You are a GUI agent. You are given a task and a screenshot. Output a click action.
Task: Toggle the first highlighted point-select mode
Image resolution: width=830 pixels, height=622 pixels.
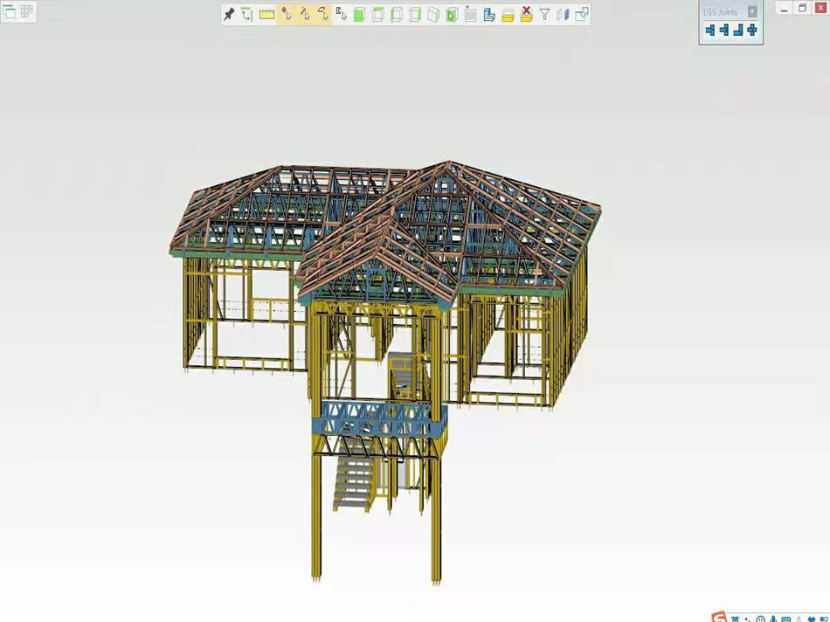(286, 14)
